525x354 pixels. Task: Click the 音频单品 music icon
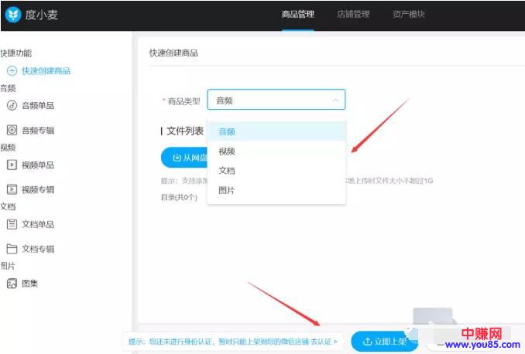tap(12, 106)
